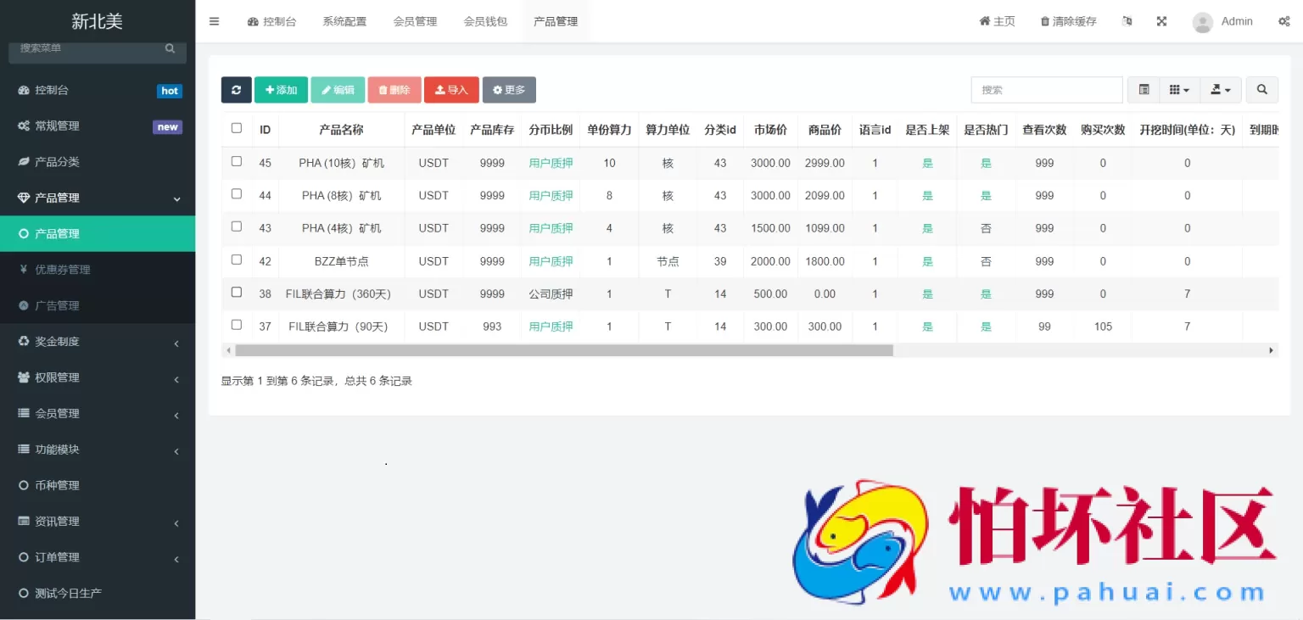Click the refresh table icon button
The height and width of the screenshot is (620, 1303).
pyautogui.click(x=236, y=90)
